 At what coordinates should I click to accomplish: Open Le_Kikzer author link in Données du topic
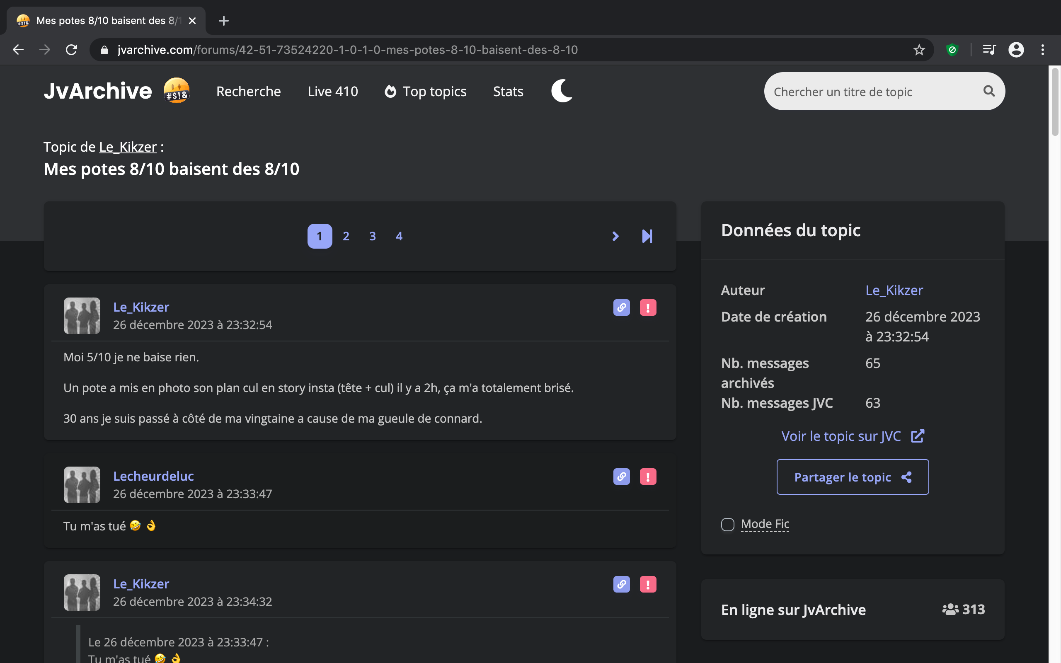[x=894, y=290]
